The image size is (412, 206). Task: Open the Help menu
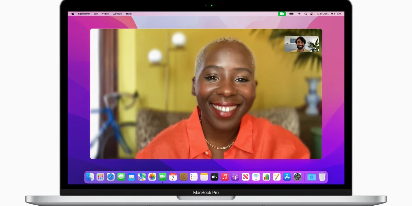[x=129, y=14]
